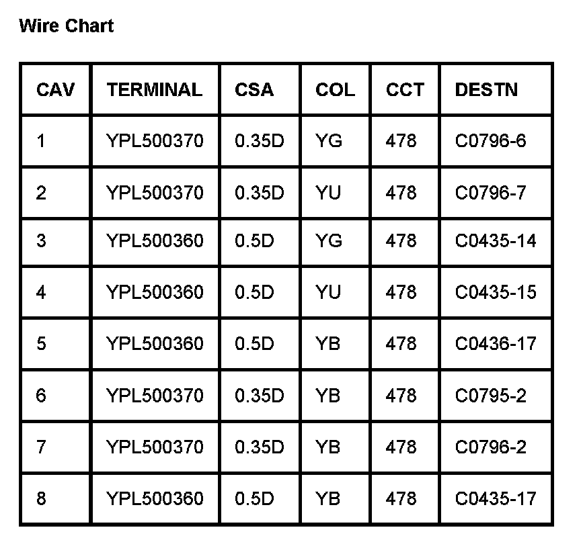
Task: Click the COL column header
Action: click(335, 89)
